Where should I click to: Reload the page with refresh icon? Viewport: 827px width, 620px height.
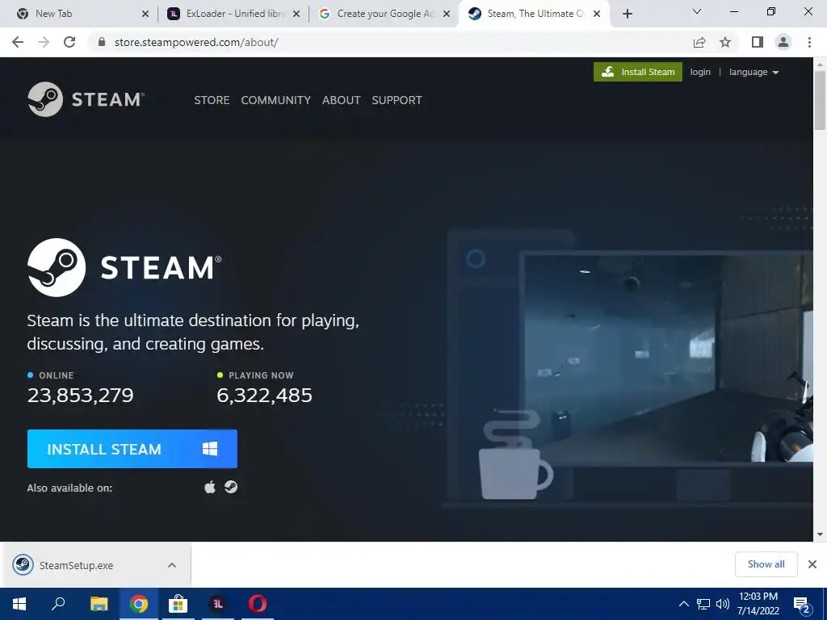69,42
